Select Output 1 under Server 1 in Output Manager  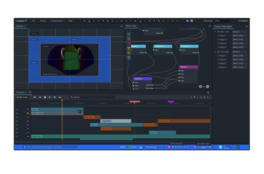223,36
